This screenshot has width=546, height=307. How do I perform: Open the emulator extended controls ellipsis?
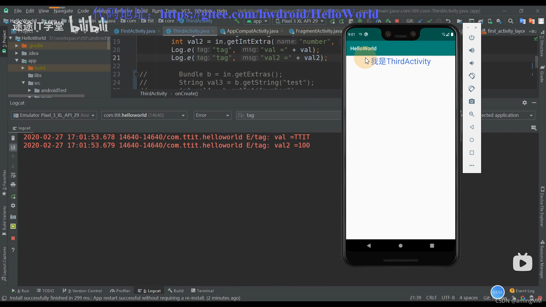(x=472, y=165)
